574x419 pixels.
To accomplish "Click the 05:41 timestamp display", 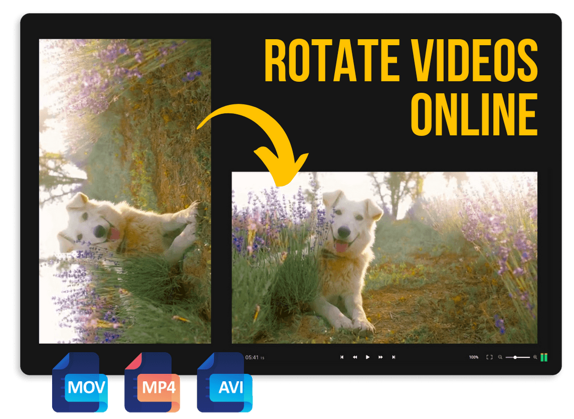I will click(251, 357).
